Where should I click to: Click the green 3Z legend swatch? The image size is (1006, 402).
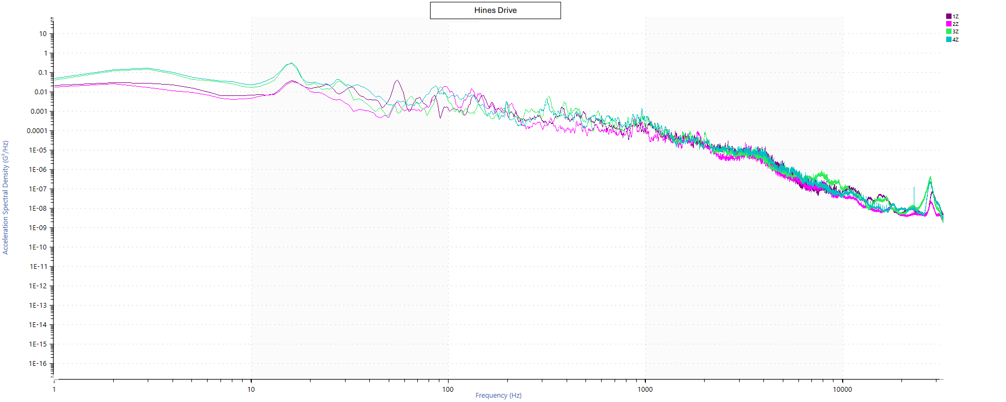949,31
